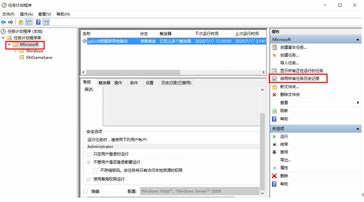Open the 配置 dropdown showing Windows Vista

(x=200, y=191)
